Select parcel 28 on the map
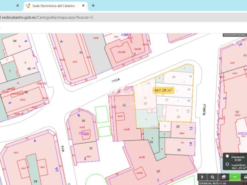 coord(178,117)
